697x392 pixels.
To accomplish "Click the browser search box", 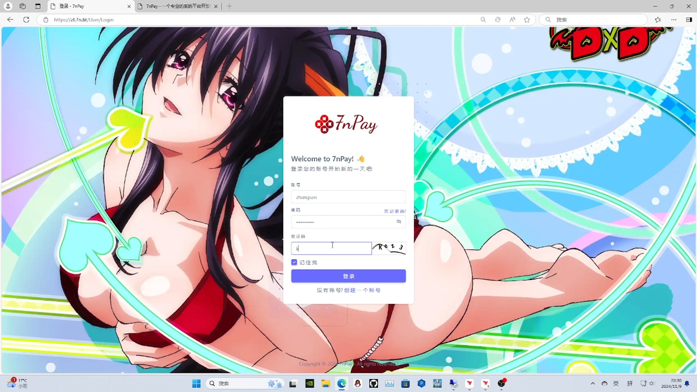I will (x=594, y=20).
